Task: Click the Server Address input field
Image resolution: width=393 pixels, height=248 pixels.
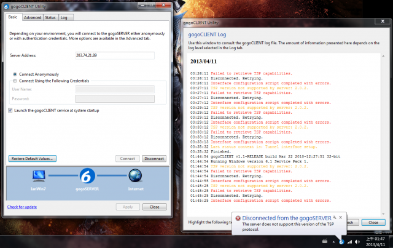Action: pos(115,55)
